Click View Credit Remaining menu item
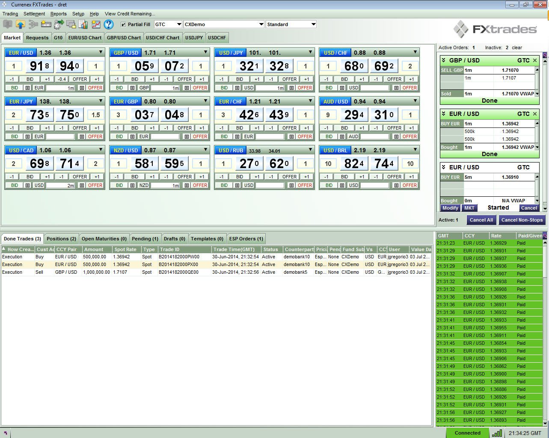 click(x=130, y=14)
